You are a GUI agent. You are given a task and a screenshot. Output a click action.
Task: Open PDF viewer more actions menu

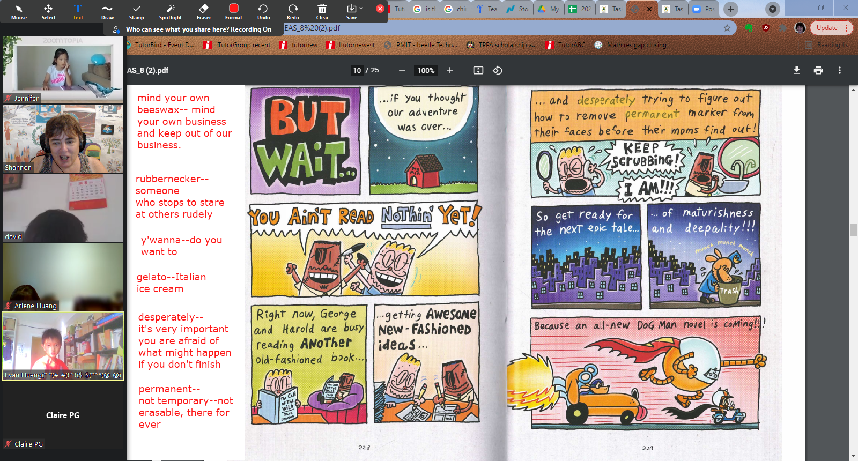tap(840, 70)
